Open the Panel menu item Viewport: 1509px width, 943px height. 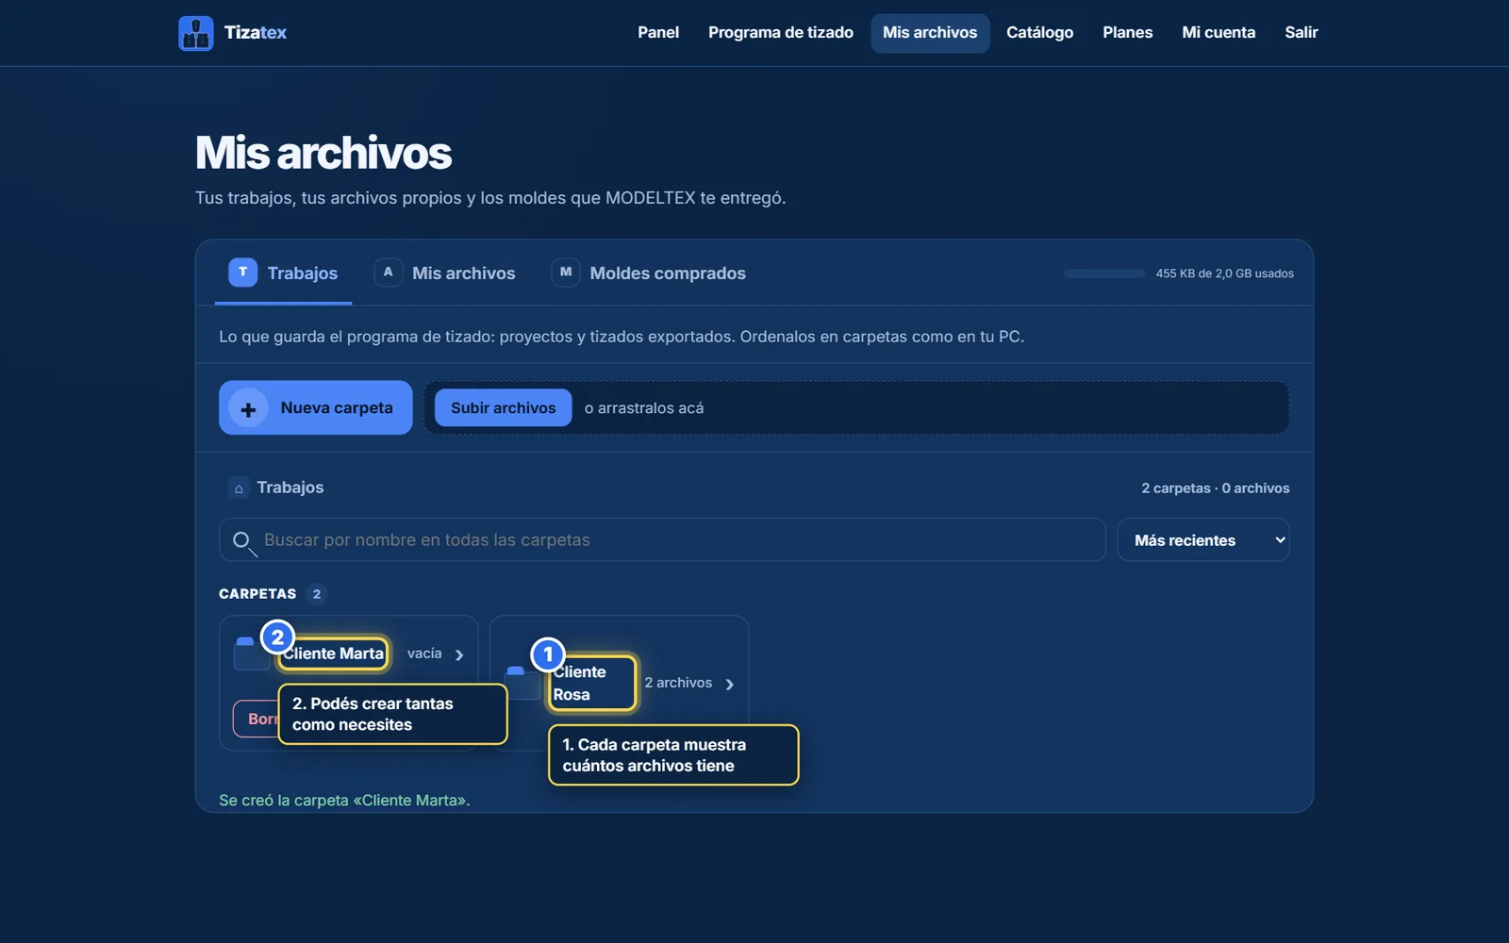pyautogui.click(x=658, y=33)
